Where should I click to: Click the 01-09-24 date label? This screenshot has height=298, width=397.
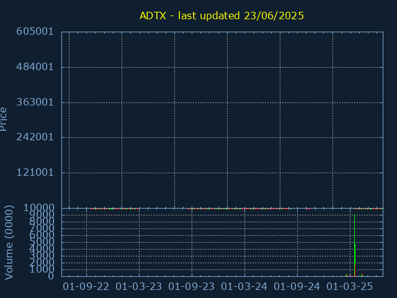[297, 287]
